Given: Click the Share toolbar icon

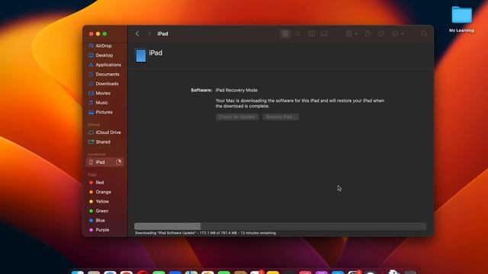Looking at the screenshot, I should (368, 33).
